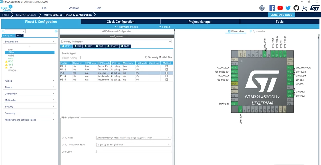Screen dimensions: 321x165
Task: Open the category settings gear icon
Action: click(x=56, y=31)
